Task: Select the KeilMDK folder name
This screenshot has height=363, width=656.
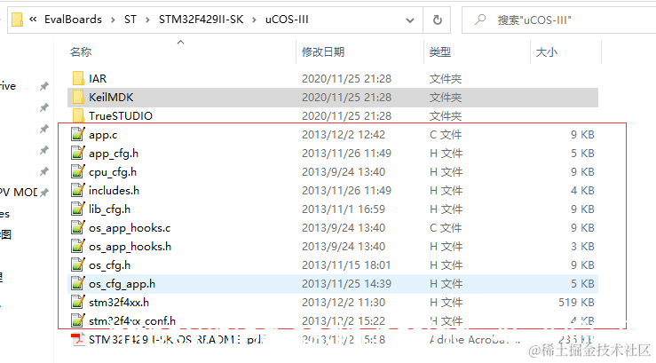Action: tap(111, 98)
